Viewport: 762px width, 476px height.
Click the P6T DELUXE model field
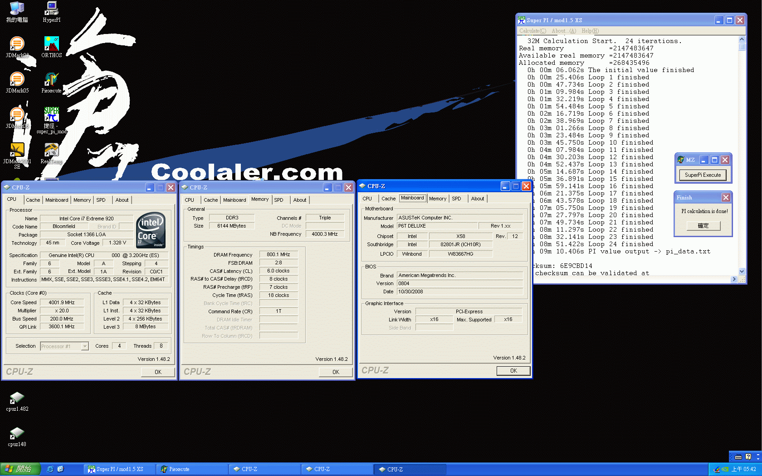(437, 226)
